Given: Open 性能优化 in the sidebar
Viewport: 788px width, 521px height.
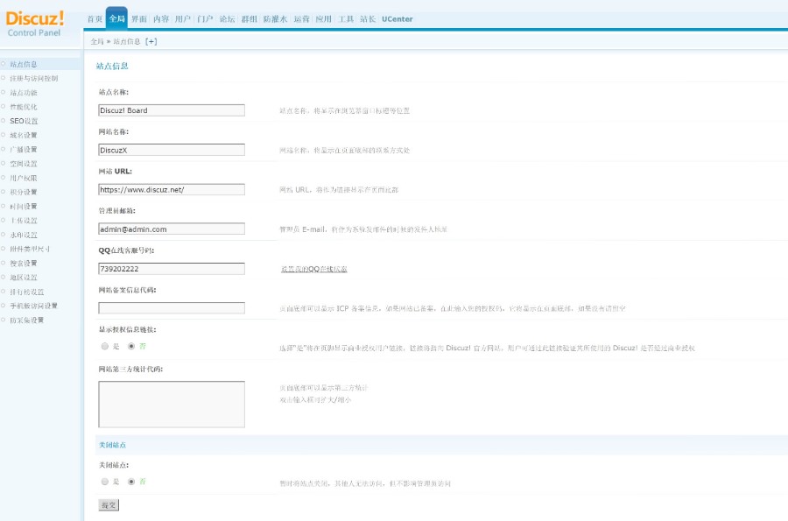Looking at the screenshot, I should click(24, 107).
